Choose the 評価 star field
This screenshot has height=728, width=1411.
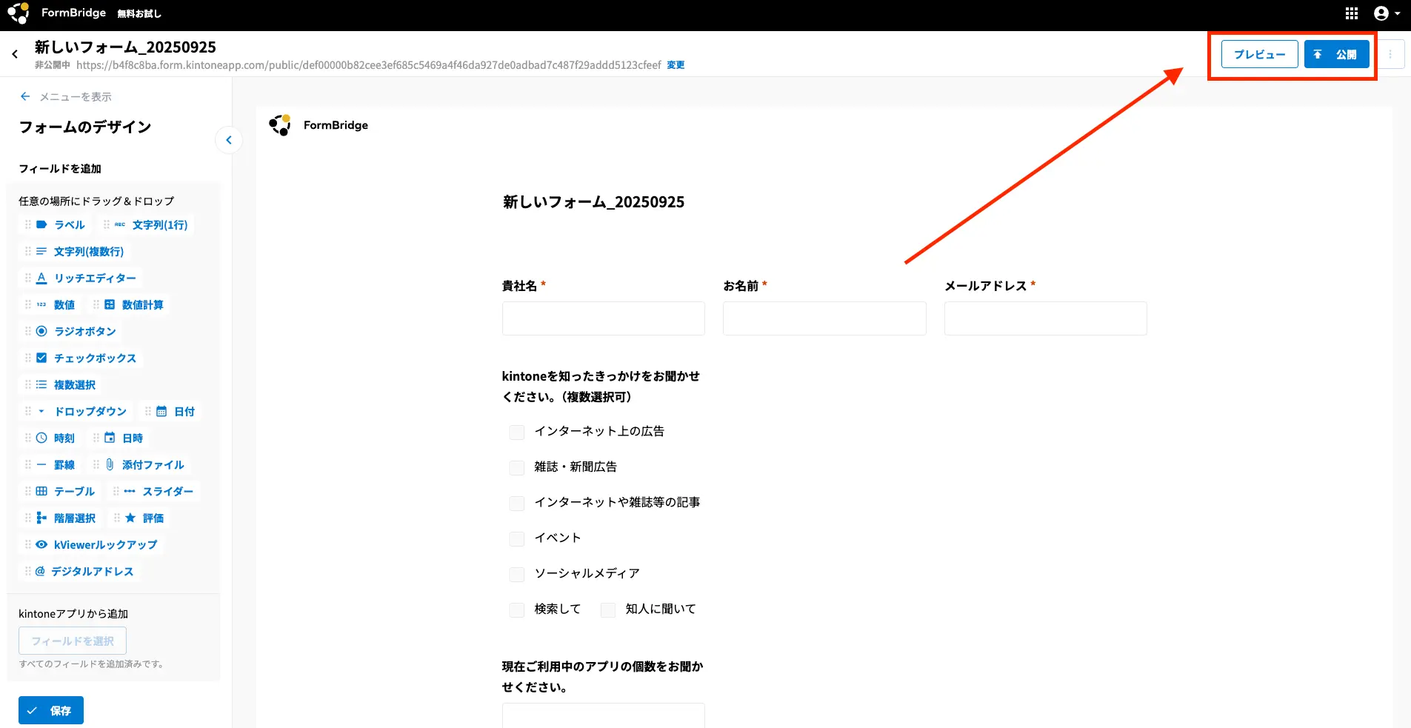(131, 518)
